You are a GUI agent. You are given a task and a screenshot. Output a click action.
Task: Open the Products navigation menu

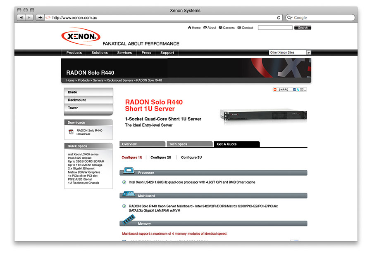(74, 53)
